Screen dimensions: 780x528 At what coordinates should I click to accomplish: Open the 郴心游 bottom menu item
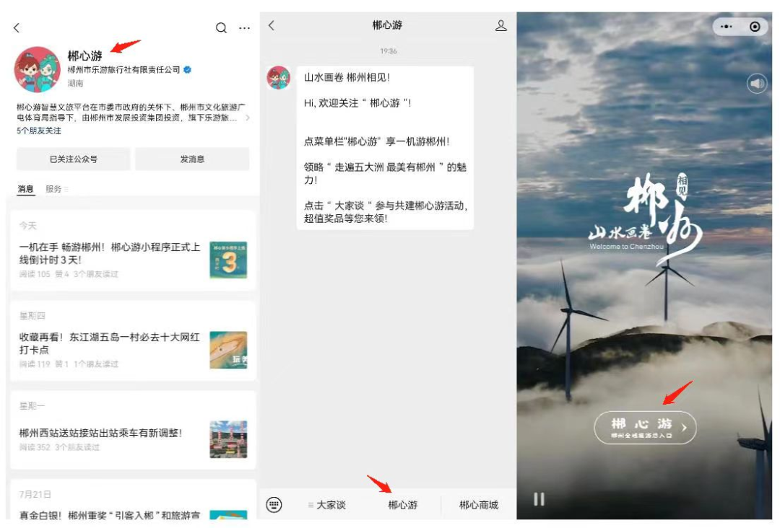[x=402, y=505]
